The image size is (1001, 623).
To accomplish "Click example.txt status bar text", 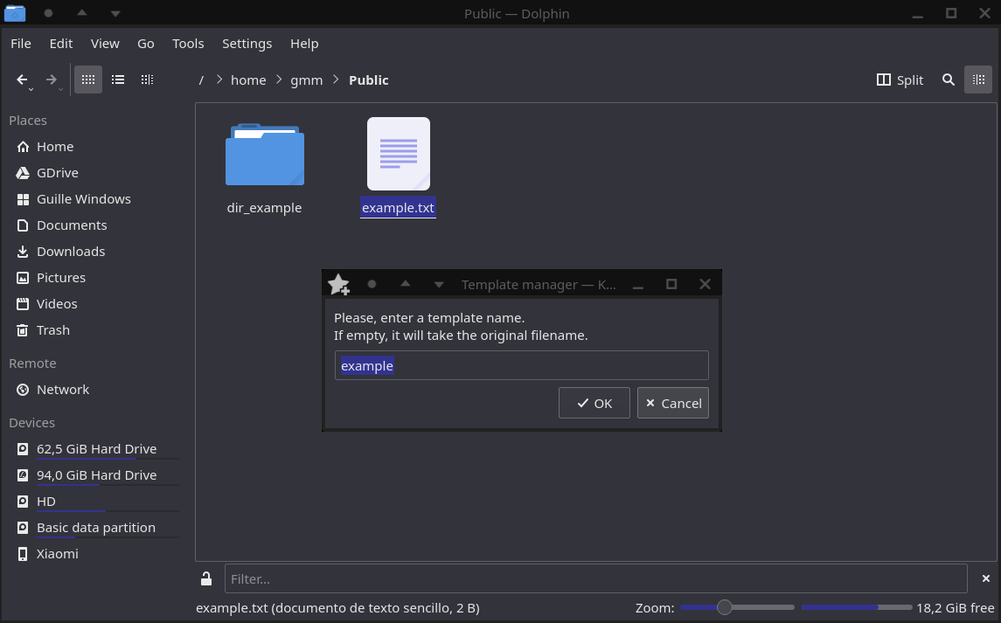I will tap(337, 607).
